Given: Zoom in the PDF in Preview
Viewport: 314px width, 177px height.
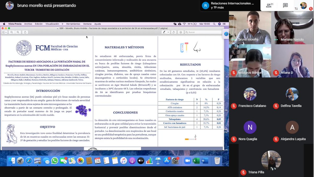Looking at the screenshot, I should 18,32.
